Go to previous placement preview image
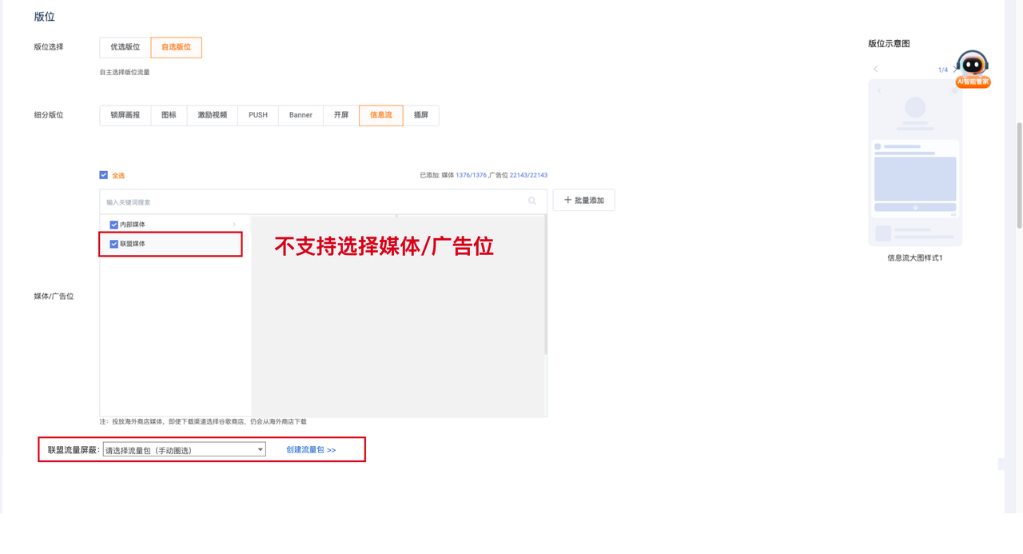The image size is (1023, 554). (x=876, y=70)
